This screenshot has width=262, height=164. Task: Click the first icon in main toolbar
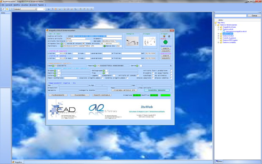(3, 9)
